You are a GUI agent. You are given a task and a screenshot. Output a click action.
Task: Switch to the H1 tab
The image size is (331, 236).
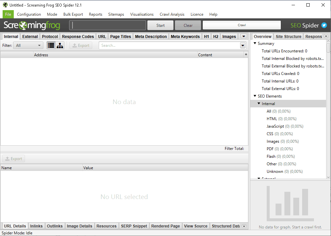[x=206, y=36]
